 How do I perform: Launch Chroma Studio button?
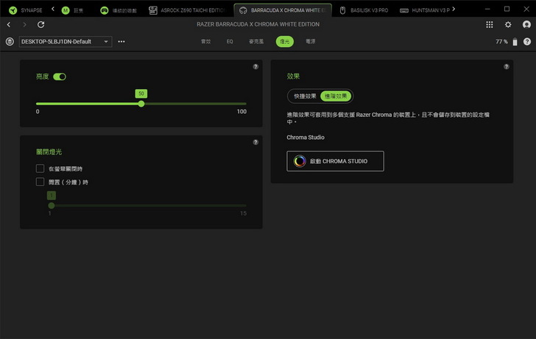(335, 161)
